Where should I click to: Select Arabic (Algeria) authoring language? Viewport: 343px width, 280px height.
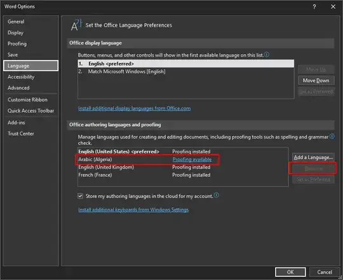click(183, 159)
